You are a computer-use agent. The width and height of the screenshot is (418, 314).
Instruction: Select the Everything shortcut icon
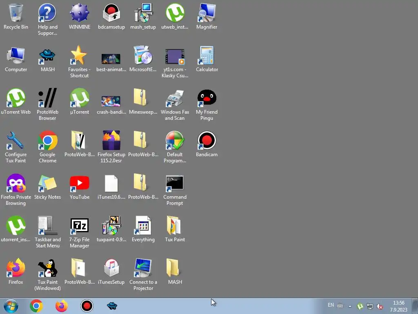pos(143,225)
